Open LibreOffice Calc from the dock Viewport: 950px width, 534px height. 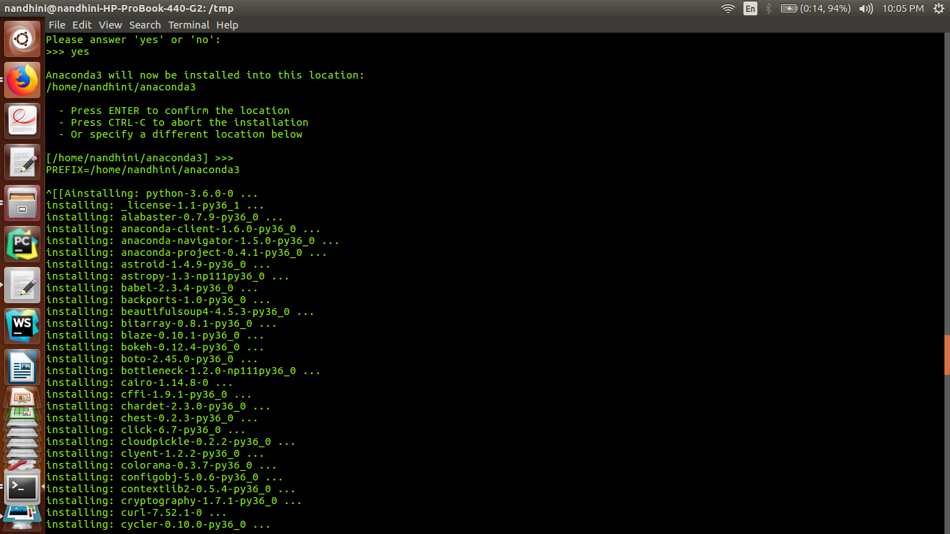22,413
